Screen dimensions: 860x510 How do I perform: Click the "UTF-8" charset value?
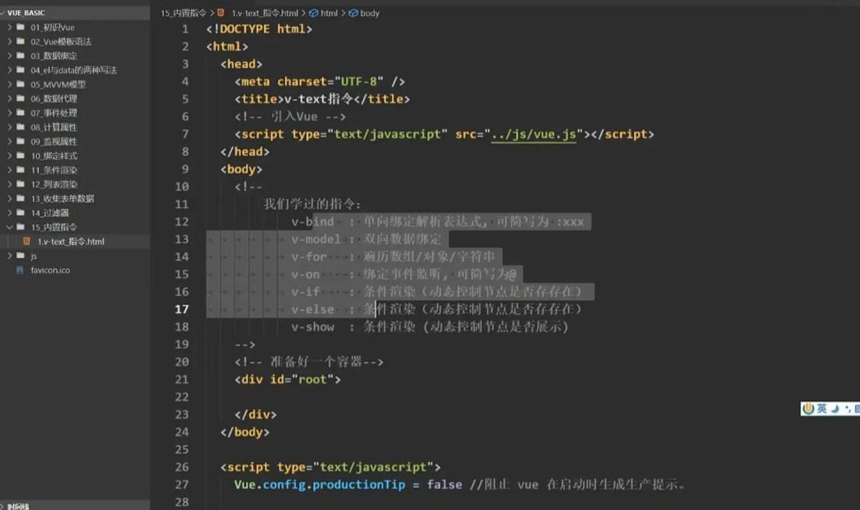pos(359,82)
